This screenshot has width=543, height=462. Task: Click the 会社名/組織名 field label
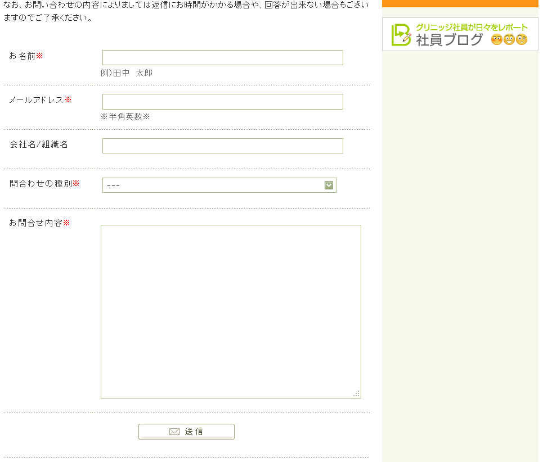39,144
